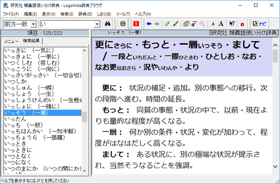Image resolution: width=280 pixels, height=184 pixels.
Task: Click the copy pages icon
Action: [186, 24]
